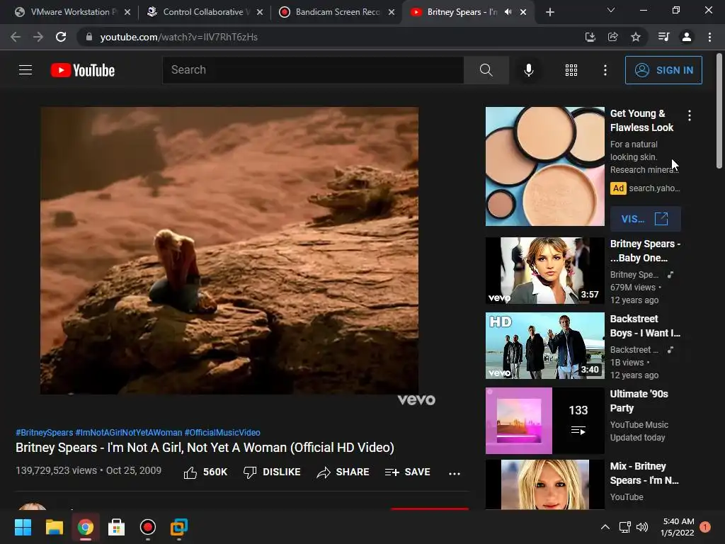The width and height of the screenshot is (725, 544).
Task: Click the address bar URL
Action: 179,37
